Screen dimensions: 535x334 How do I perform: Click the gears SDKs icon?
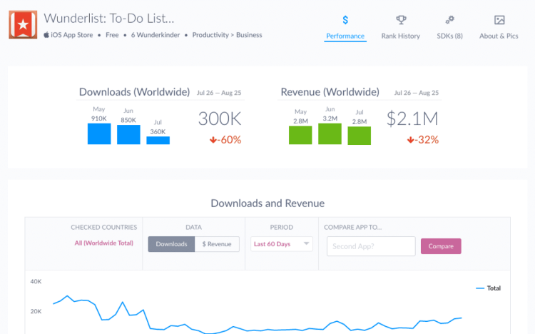click(449, 20)
